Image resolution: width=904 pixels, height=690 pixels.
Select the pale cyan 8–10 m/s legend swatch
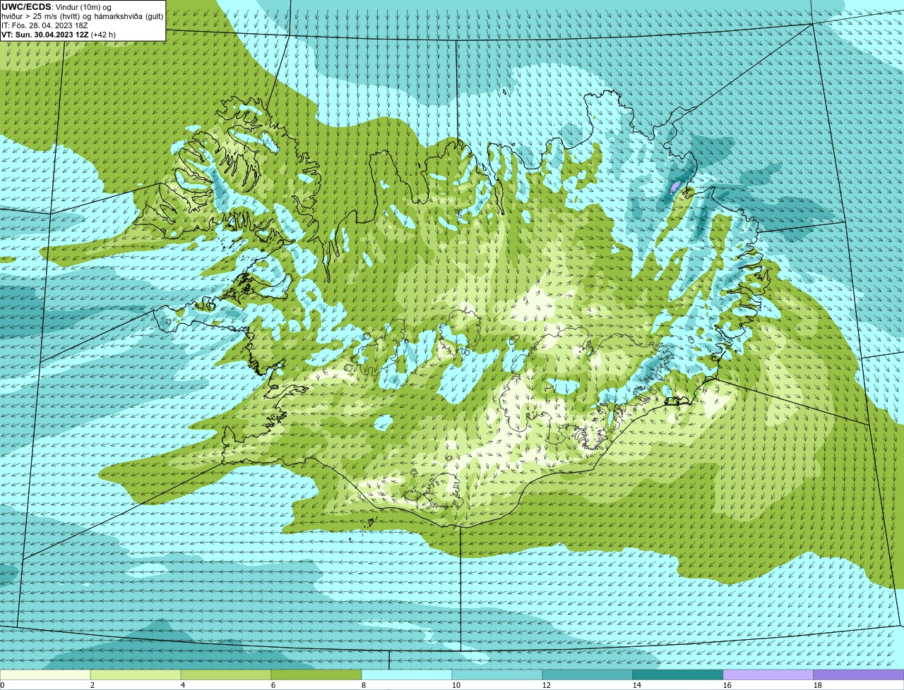coord(407,674)
